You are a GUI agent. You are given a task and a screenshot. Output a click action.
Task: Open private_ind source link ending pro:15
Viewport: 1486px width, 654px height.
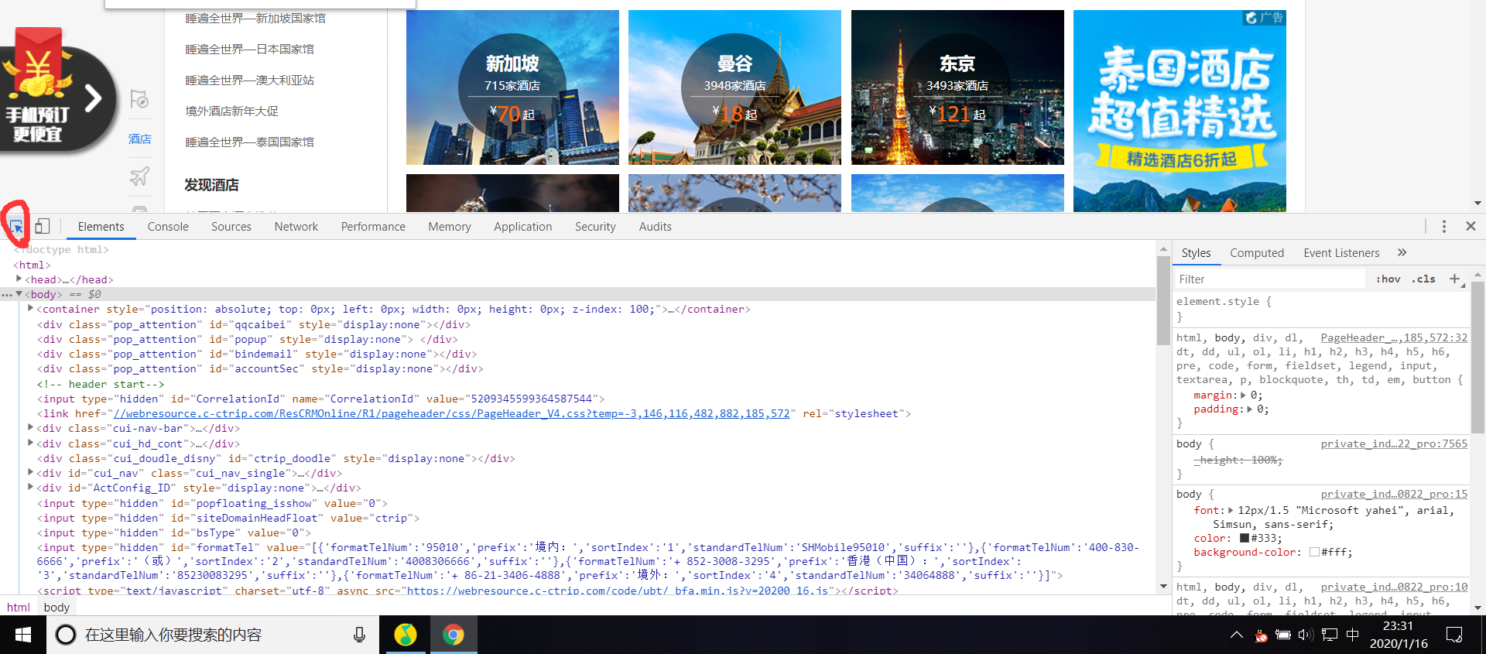tap(1394, 494)
